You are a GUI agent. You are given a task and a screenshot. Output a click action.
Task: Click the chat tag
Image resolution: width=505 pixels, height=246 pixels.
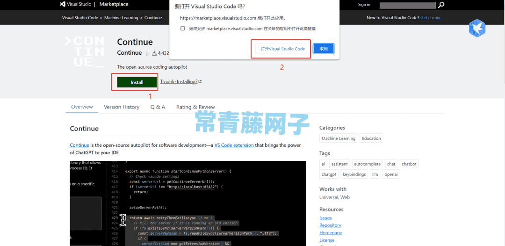coord(391,164)
